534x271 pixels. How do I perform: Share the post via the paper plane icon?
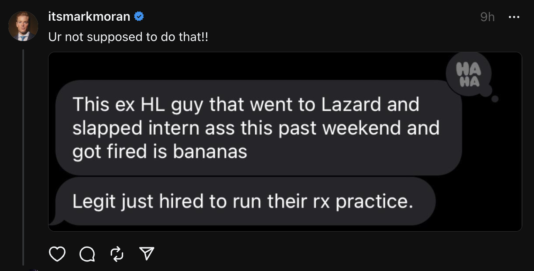click(147, 253)
